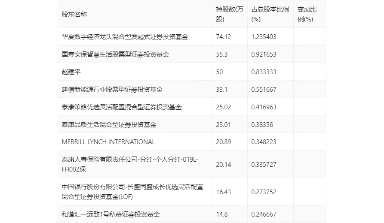Screen dimensions: 384x223
Task: Select 建信新能源行业股票型证券投资基金 shareholder name
Action: (x=112, y=89)
